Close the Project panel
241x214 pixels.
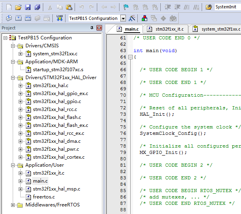point(99,28)
